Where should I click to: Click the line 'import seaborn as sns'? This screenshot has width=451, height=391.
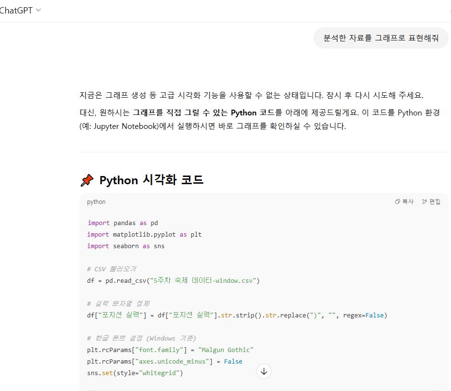click(125, 246)
